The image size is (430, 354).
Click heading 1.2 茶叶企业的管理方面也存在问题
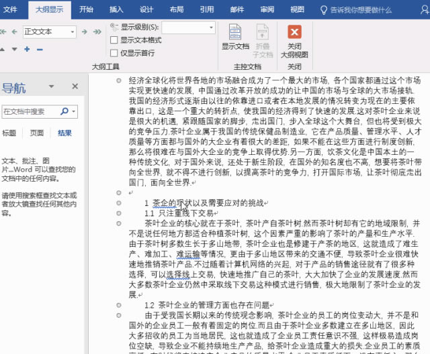pyautogui.click(x=207, y=305)
